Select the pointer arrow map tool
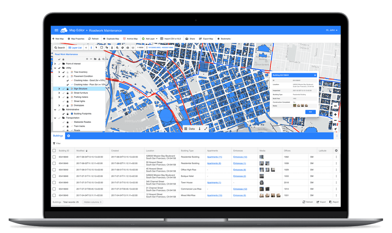 tap(96, 47)
